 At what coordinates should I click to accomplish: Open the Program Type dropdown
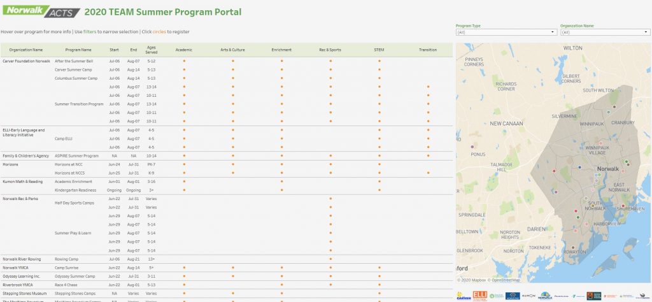506,32
